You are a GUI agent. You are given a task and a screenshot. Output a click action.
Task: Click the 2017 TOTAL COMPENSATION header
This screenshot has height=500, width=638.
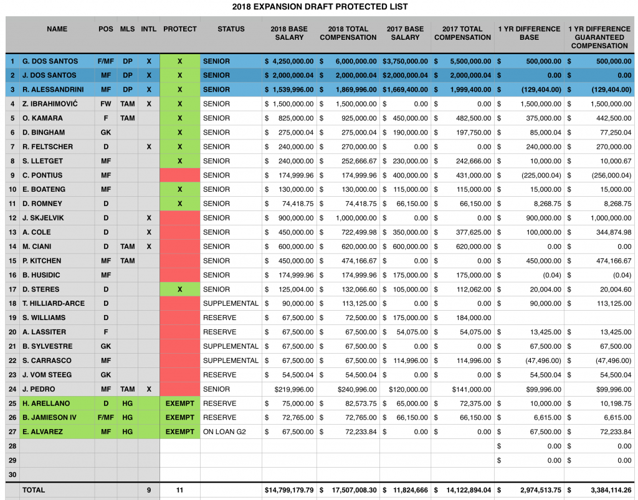point(462,34)
